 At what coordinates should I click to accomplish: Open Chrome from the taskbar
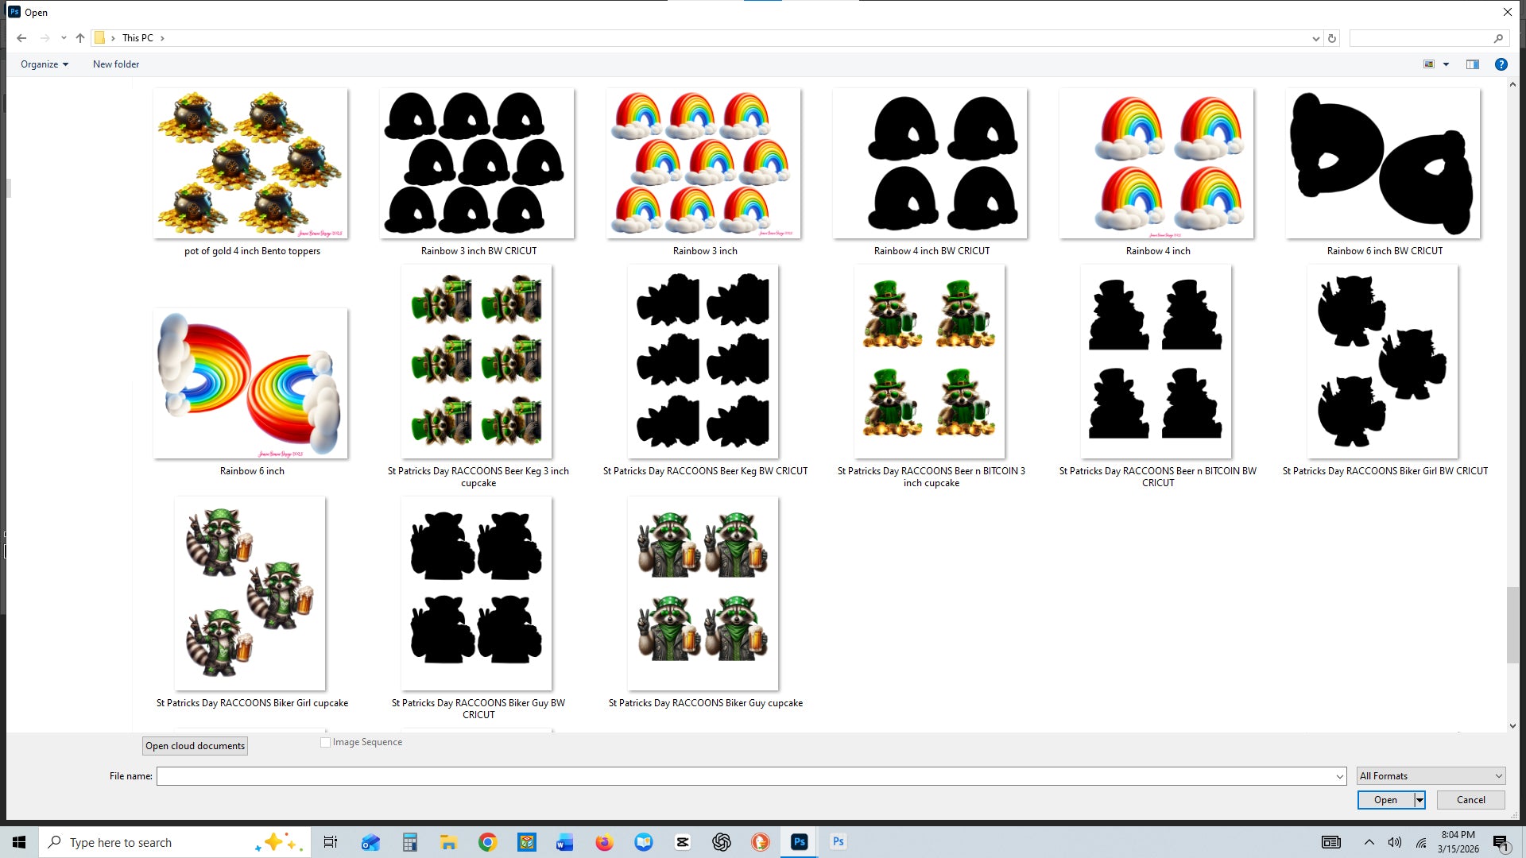(x=487, y=842)
